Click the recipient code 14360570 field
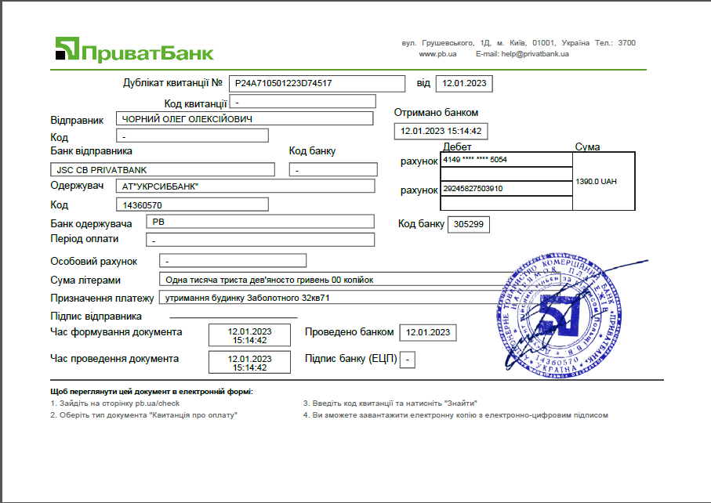Viewport: 711px width, 503px height. (192, 204)
